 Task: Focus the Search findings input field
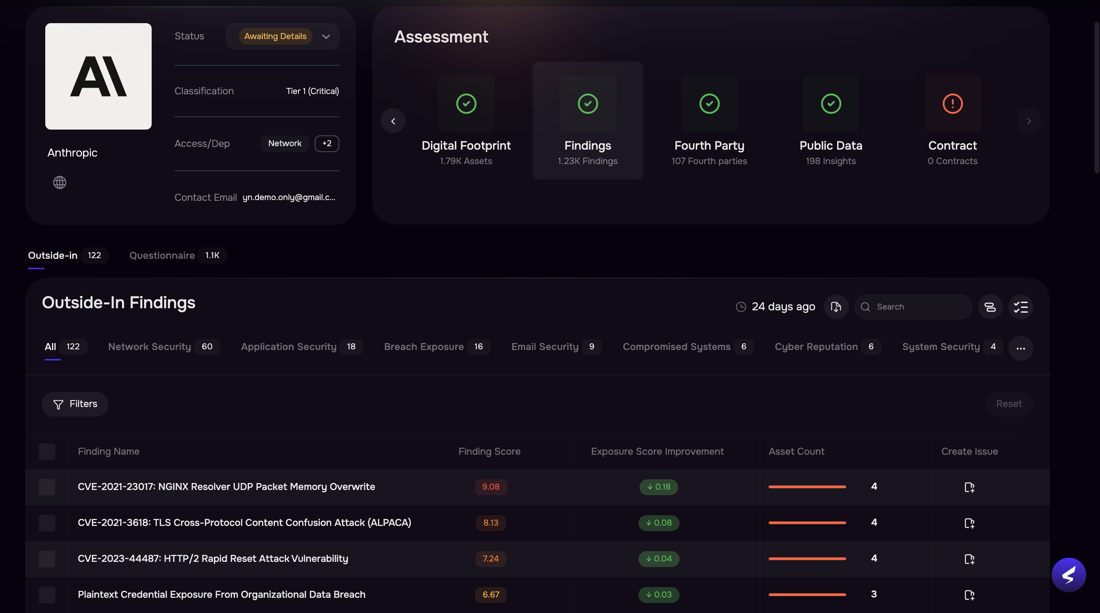913,307
